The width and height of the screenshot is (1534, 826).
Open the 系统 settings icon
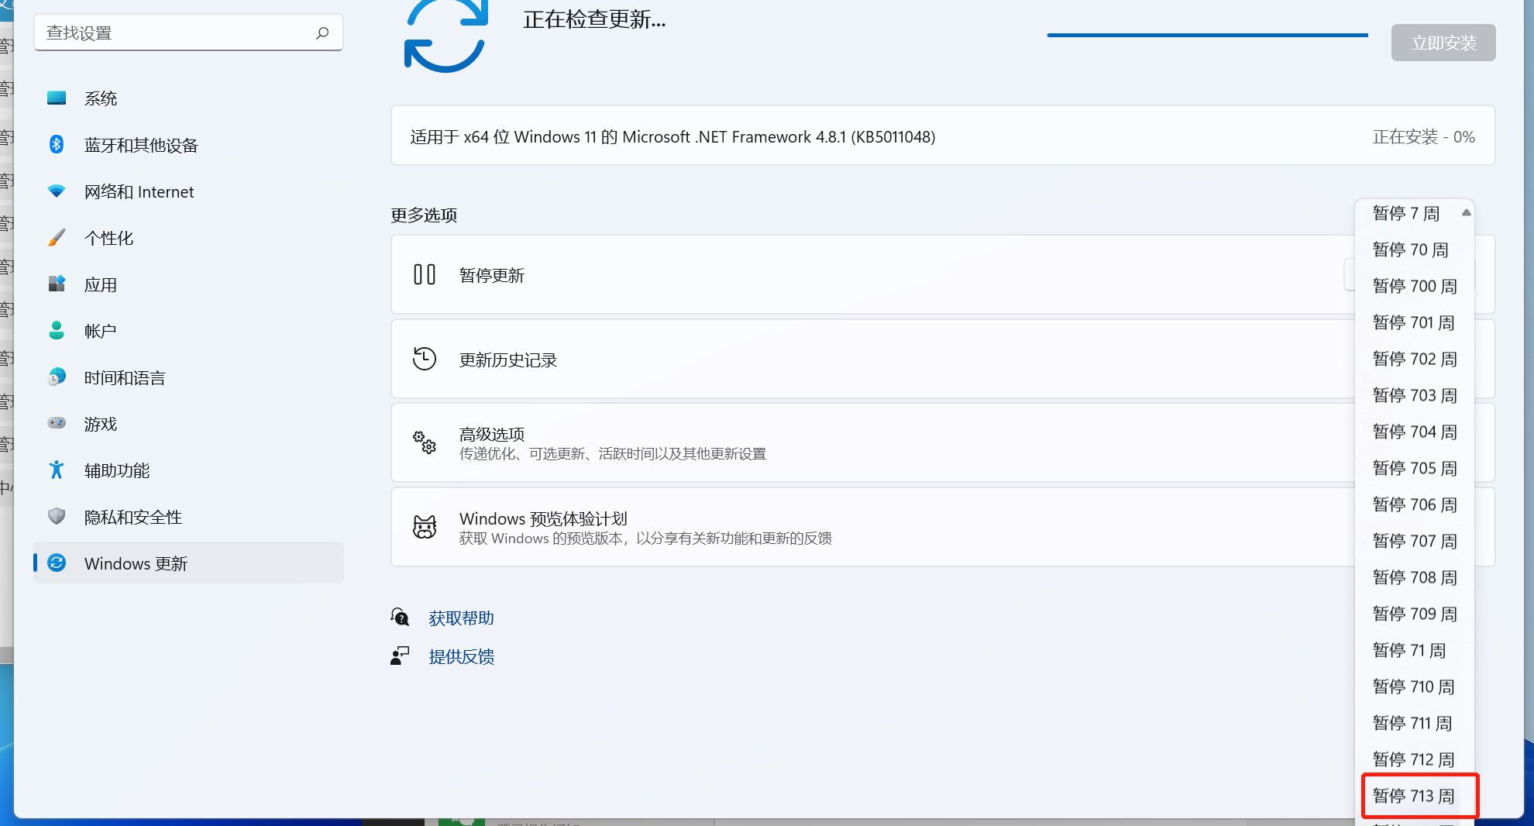click(57, 98)
